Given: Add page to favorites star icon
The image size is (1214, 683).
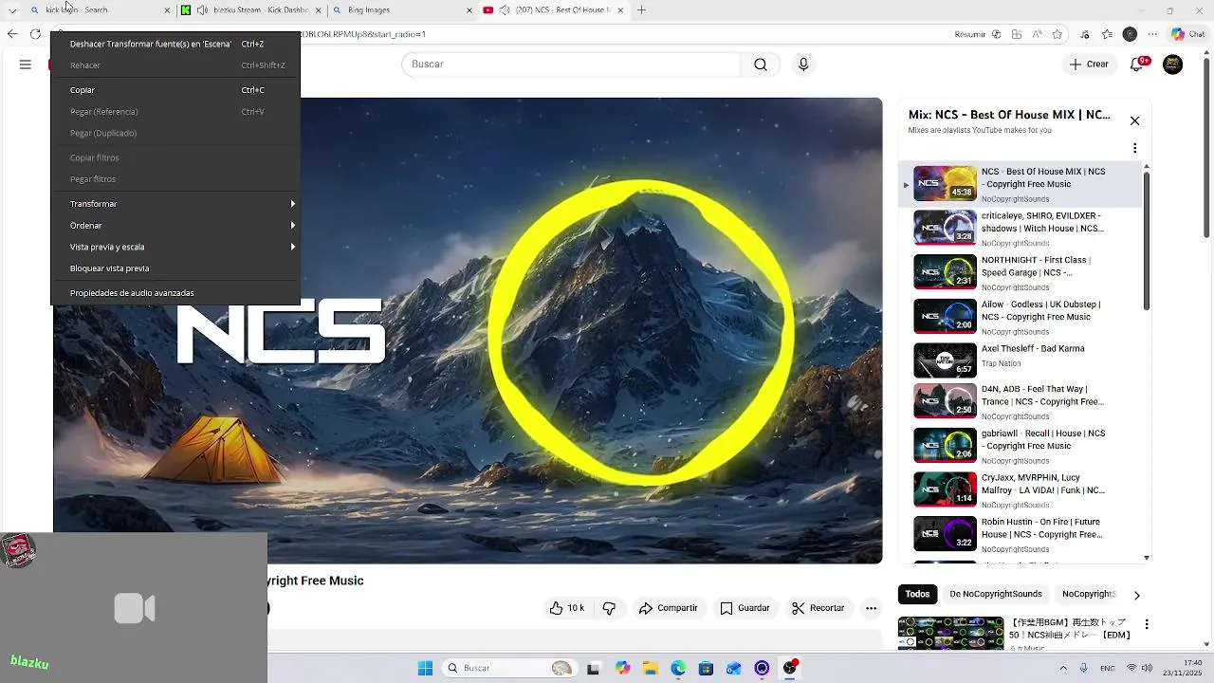Looking at the screenshot, I should [x=1058, y=34].
